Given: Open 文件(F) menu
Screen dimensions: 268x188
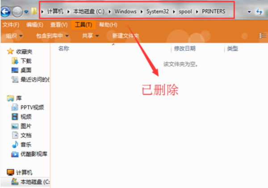Looking at the screenshot, I should [x=11, y=25].
